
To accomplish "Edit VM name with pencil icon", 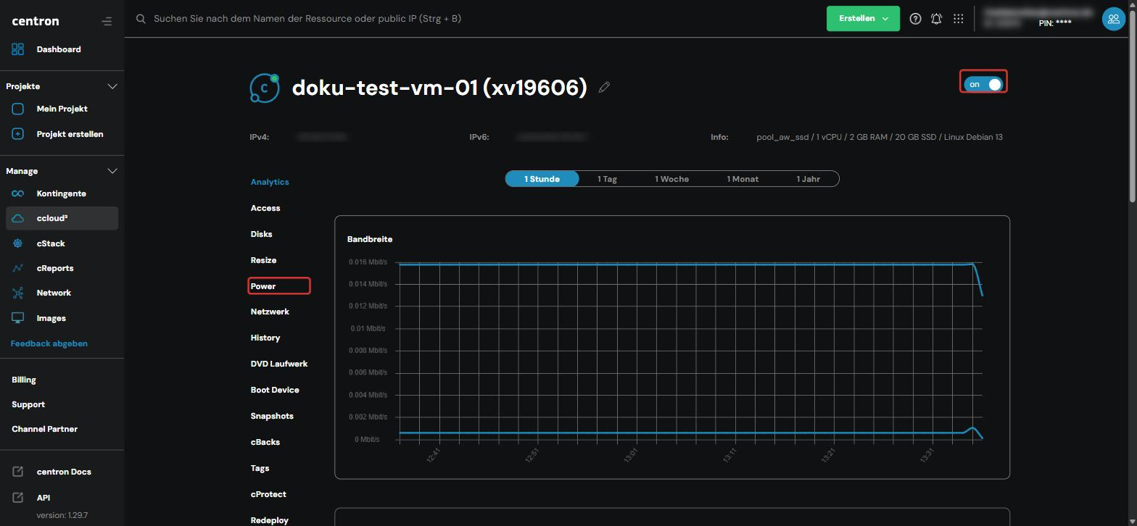I will [604, 88].
